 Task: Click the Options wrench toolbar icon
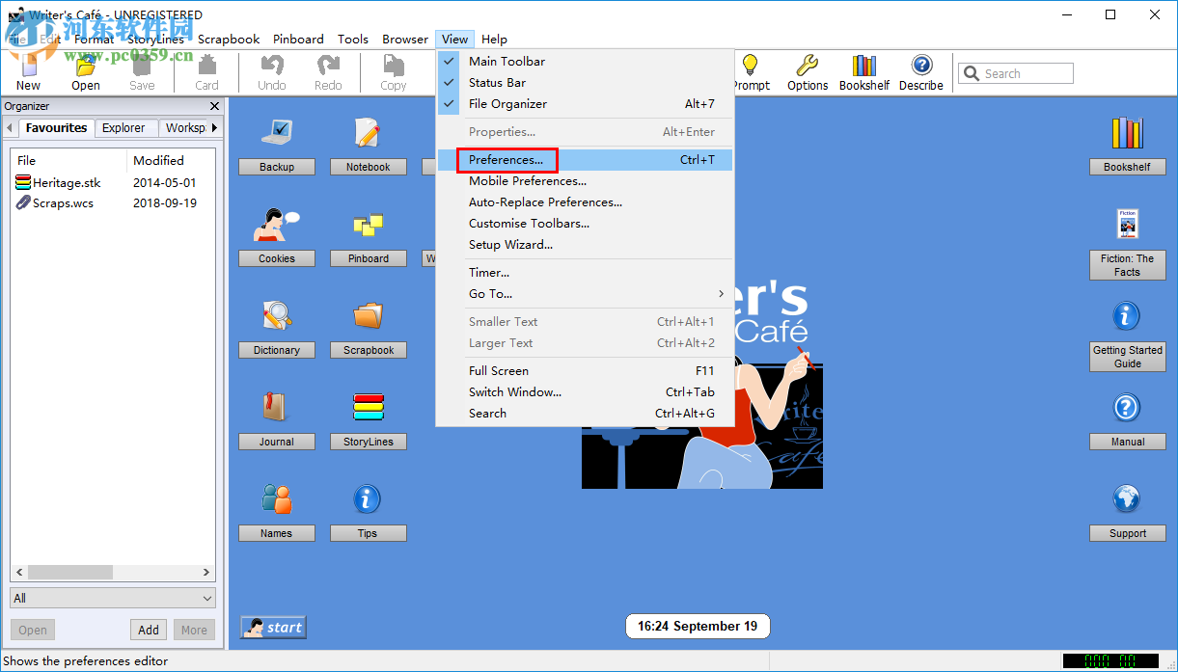click(x=808, y=73)
